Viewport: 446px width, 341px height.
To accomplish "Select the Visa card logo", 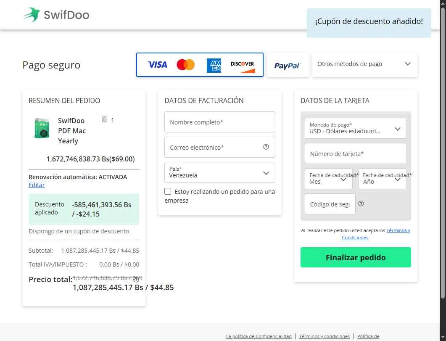I will click(x=157, y=65).
